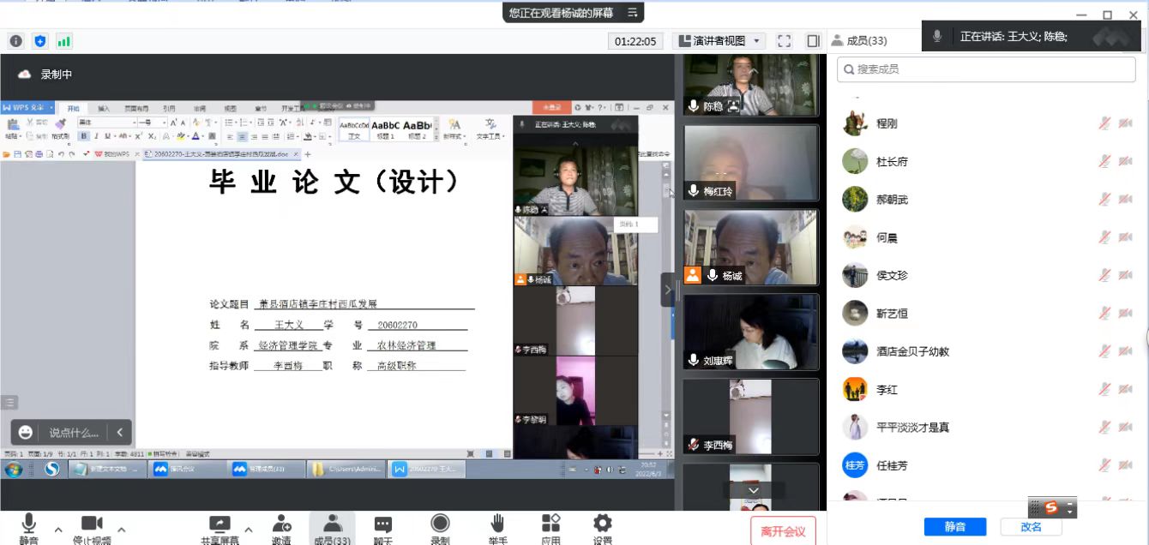1149x545 pixels.
Task: Click the blue security shield icon
Action: point(40,41)
